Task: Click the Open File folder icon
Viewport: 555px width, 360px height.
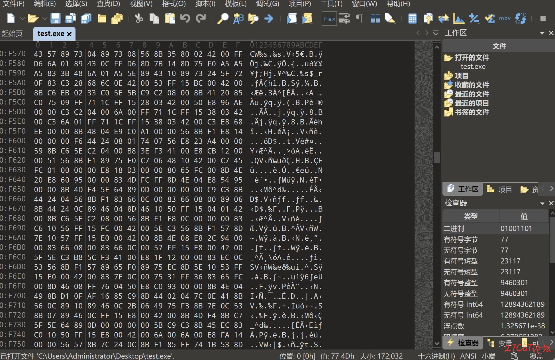Action: pos(33,19)
